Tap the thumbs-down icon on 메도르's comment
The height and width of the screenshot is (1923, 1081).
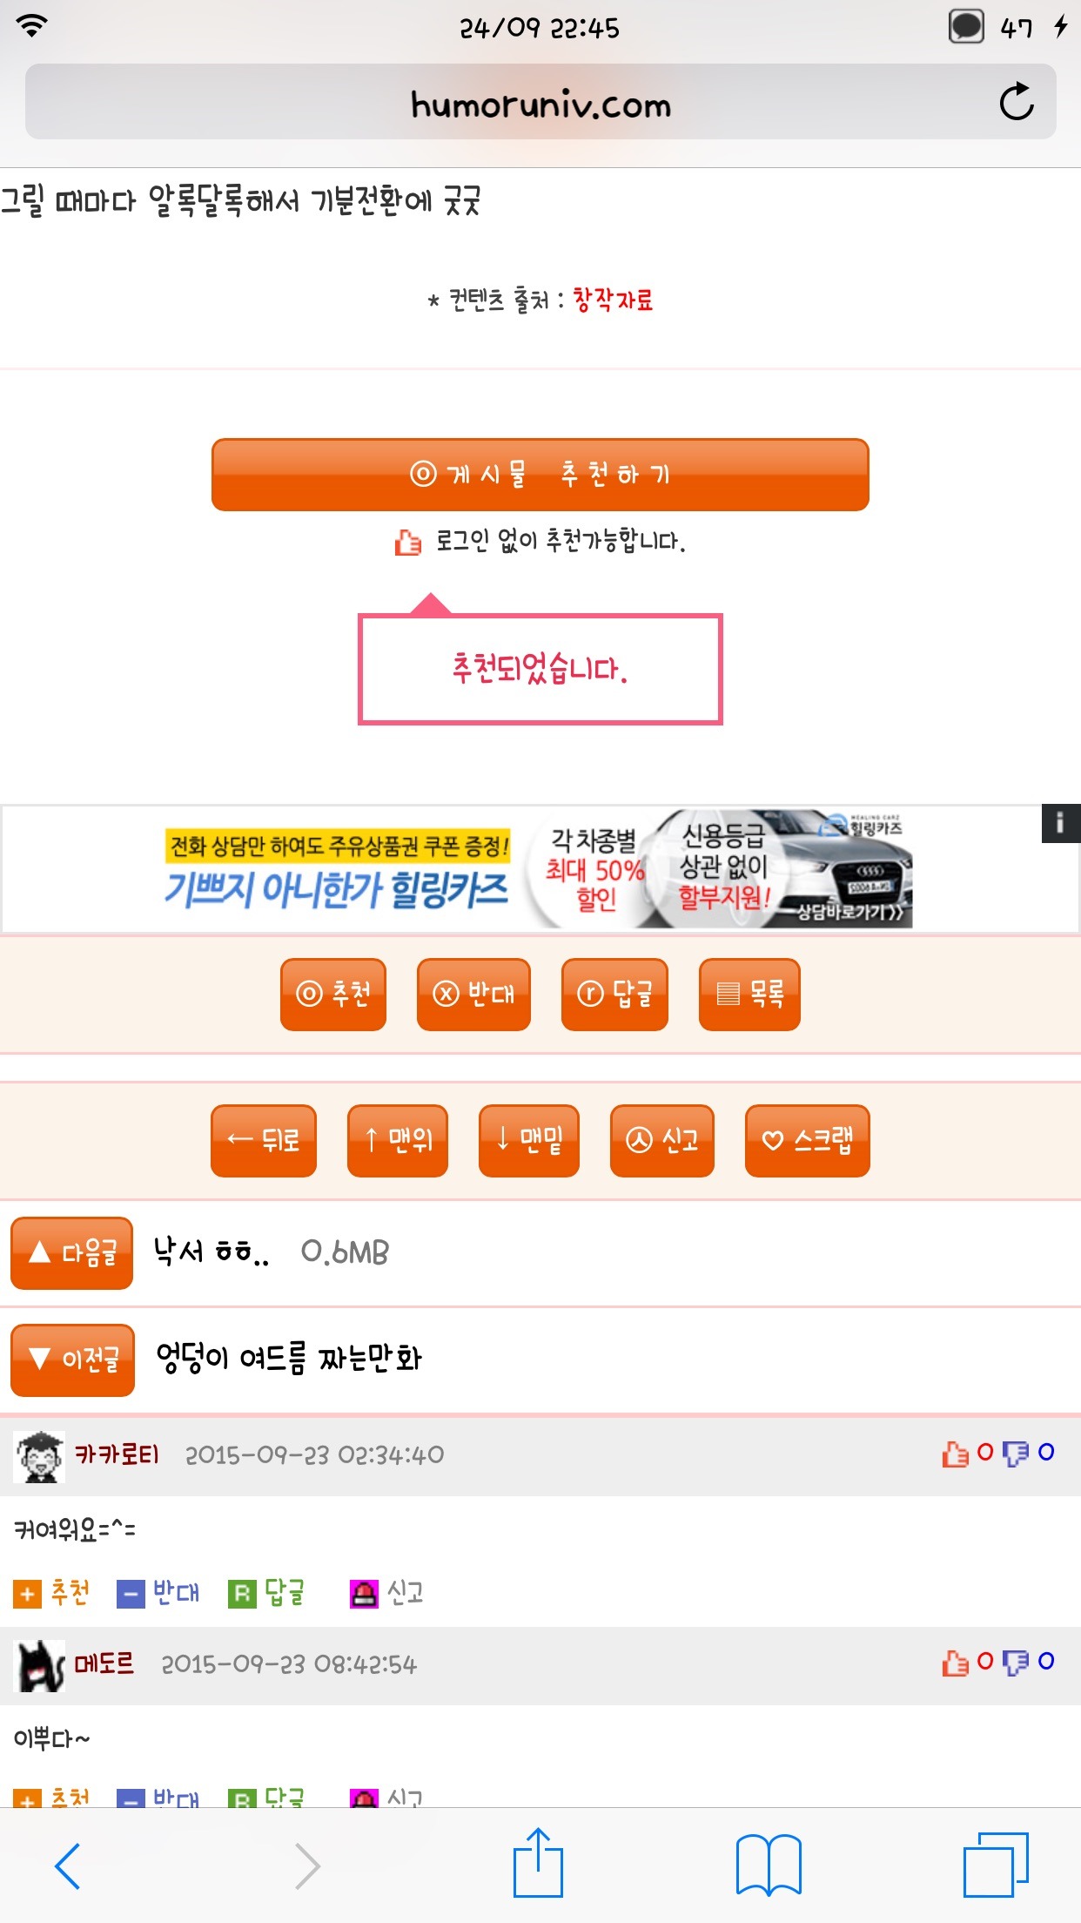1015,1663
